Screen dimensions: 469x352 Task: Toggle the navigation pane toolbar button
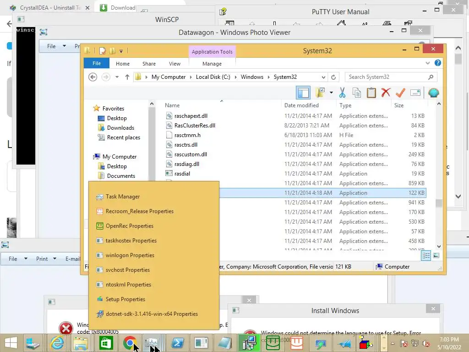coord(303,93)
